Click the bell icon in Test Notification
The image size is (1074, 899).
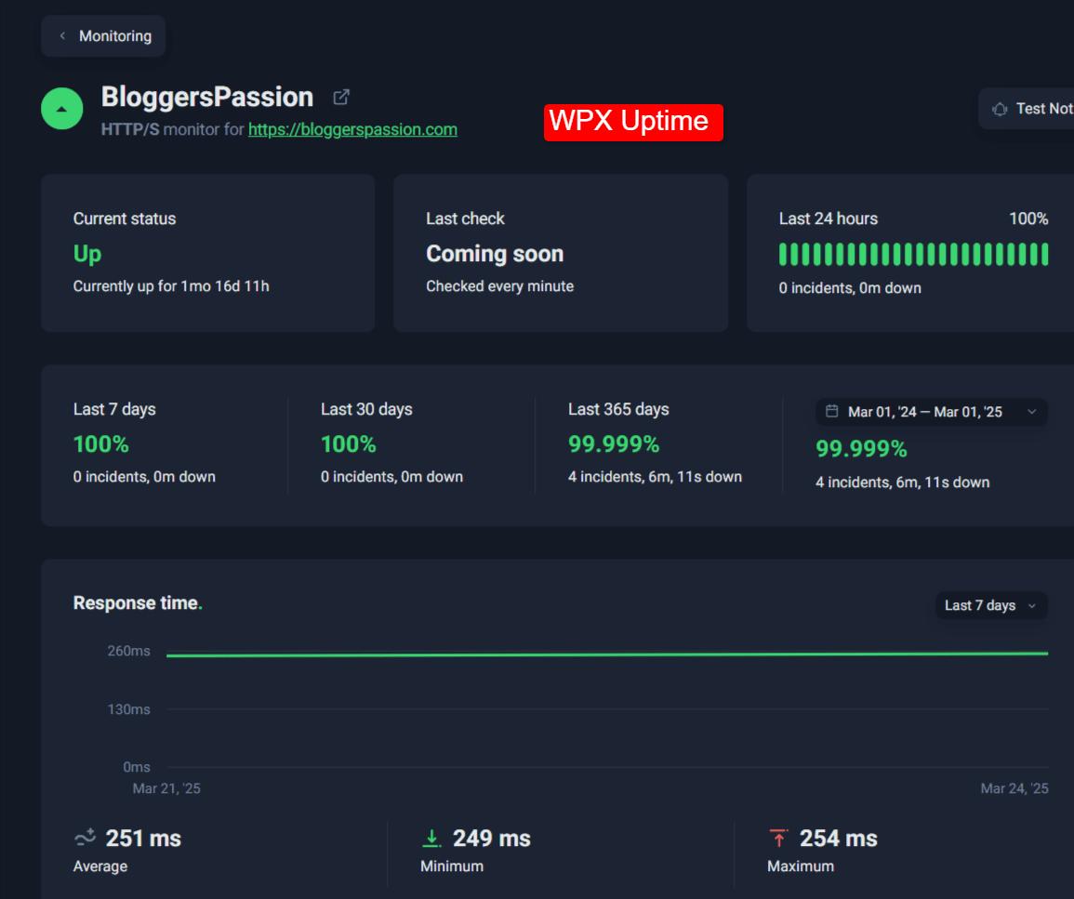click(x=1000, y=109)
